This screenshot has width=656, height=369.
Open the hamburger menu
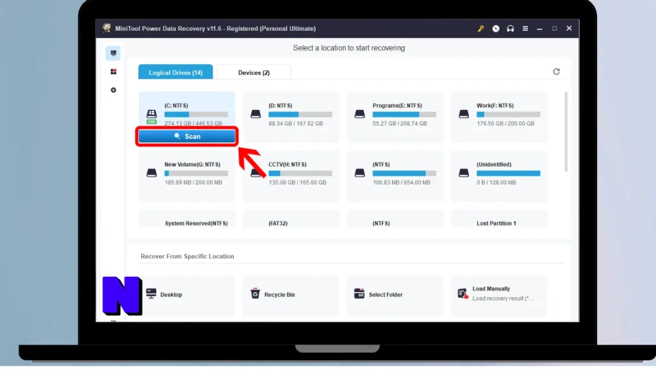coord(525,28)
